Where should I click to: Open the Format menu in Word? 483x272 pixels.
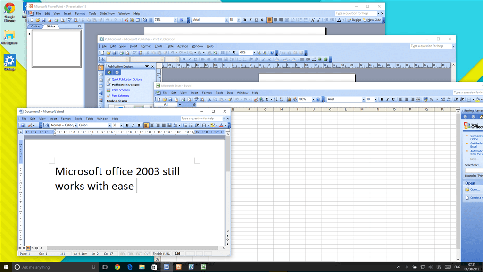66,119
